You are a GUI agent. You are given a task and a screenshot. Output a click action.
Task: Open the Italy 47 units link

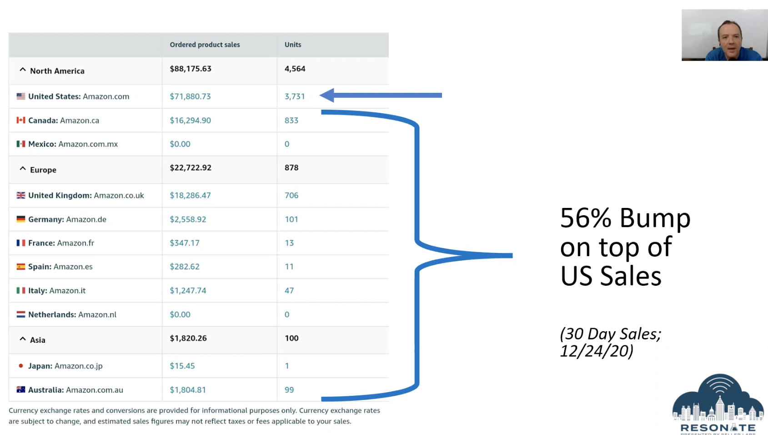(289, 290)
